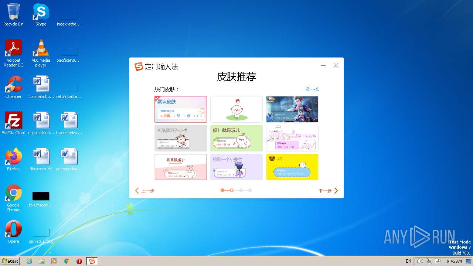The height and width of the screenshot is (266, 473).
Task: Select the 捡到一个小姜丝 purple skin
Action: click(x=236, y=167)
